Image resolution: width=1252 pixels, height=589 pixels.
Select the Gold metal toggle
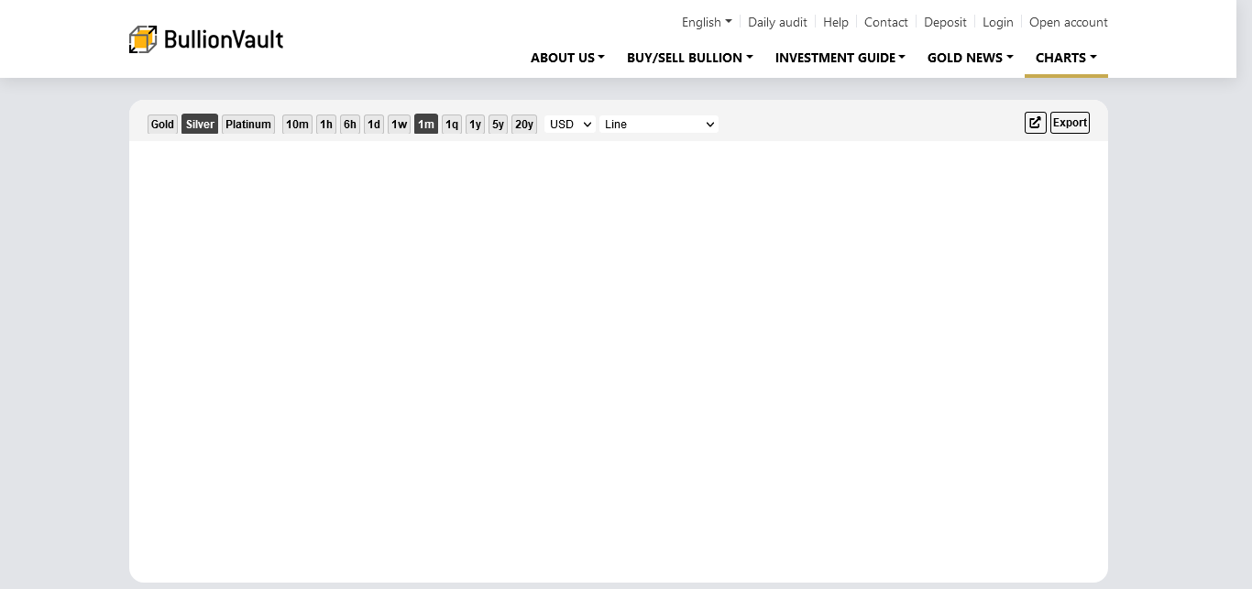pos(162,125)
